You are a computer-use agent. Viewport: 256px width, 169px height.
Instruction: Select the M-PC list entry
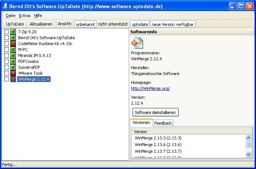click(23, 50)
